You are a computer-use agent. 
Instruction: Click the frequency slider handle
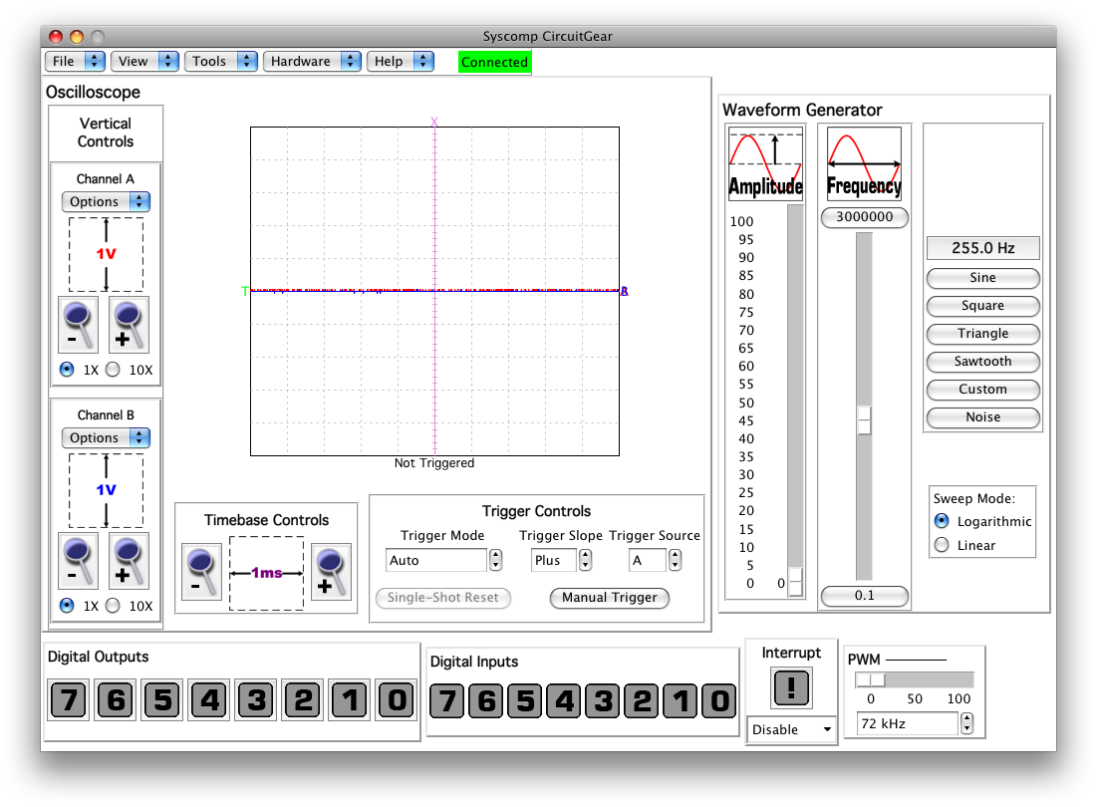tap(865, 419)
